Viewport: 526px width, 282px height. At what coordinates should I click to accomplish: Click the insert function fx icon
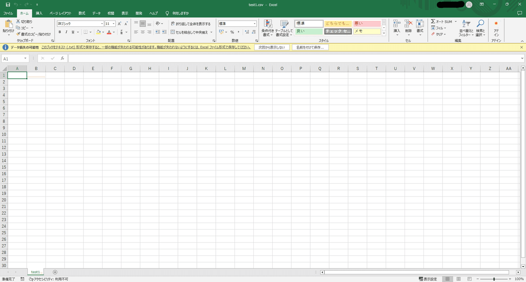pos(63,58)
